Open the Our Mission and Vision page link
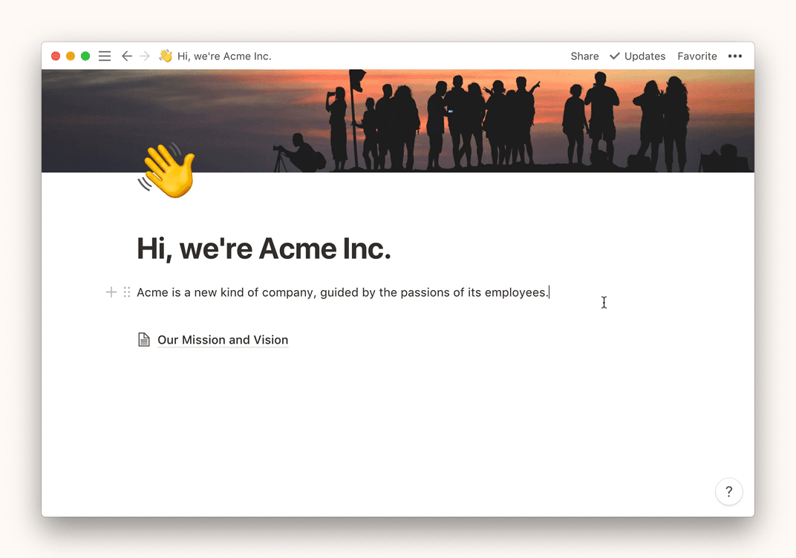Viewport: 796px width, 558px height. click(223, 340)
